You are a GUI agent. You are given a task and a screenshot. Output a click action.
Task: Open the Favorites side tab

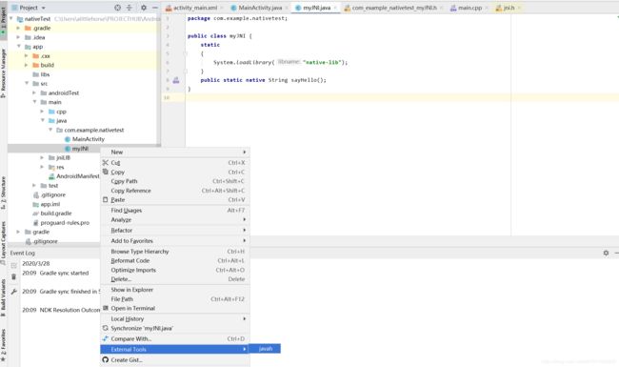point(3,345)
